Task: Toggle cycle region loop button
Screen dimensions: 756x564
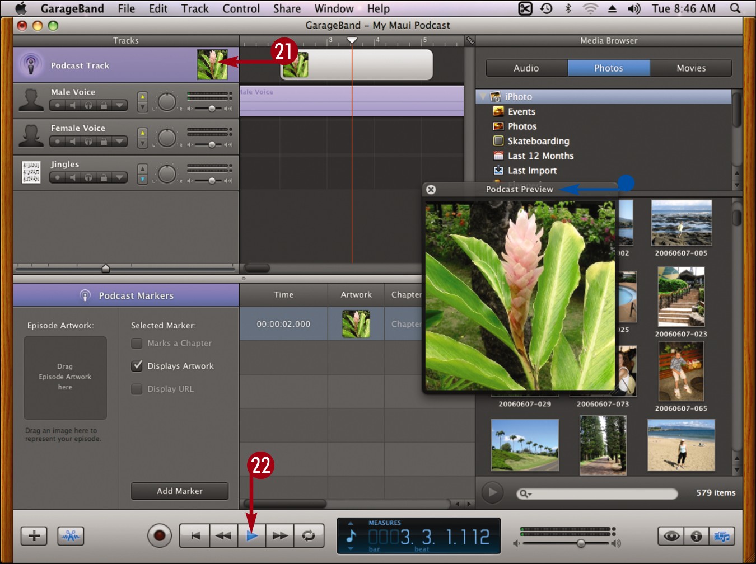Action: click(309, 535)
